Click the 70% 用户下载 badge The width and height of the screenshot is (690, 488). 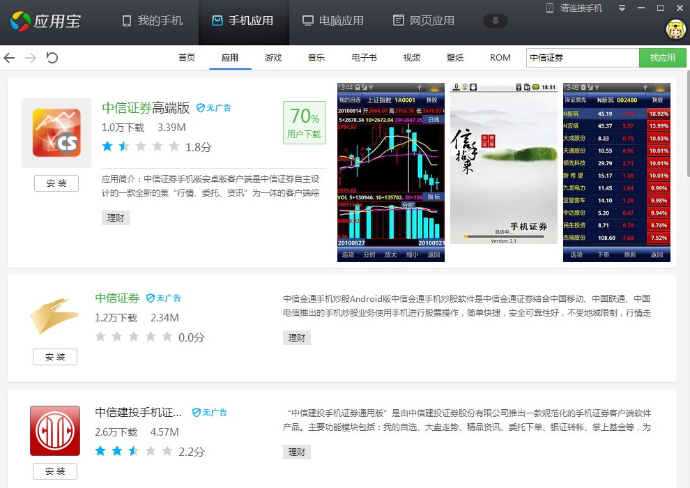pos(304,123)
